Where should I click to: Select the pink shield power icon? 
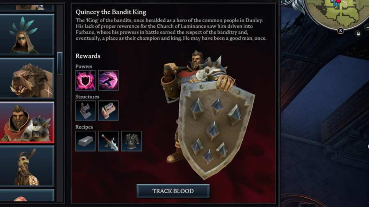(x=85, y=81)
